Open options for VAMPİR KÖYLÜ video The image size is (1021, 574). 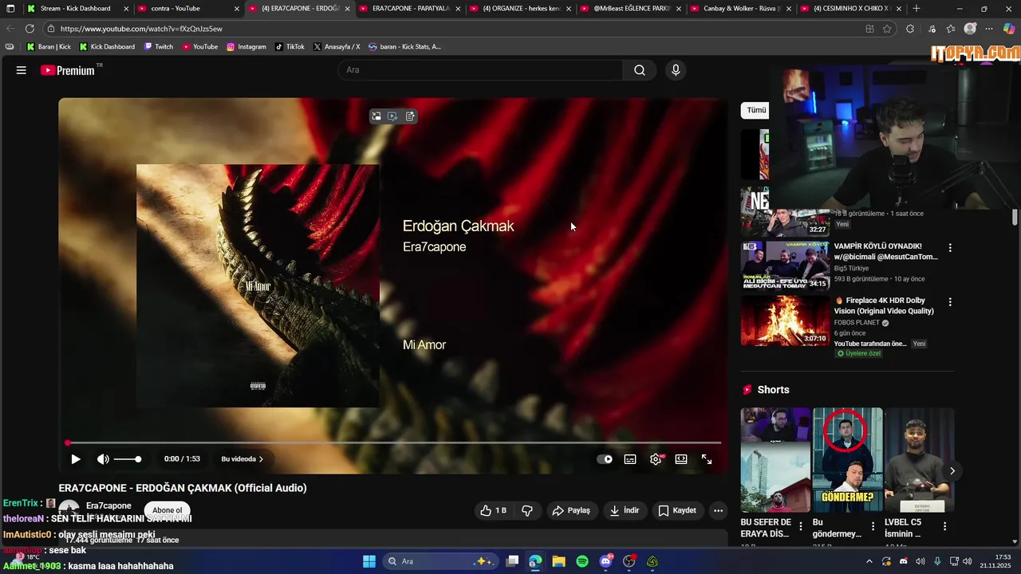coord(949,248)
